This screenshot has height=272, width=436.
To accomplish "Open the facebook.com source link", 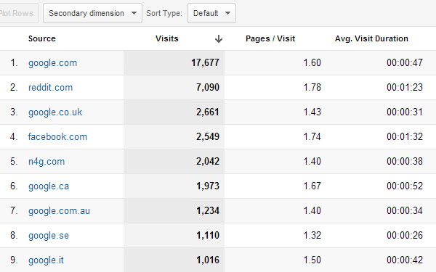I will pyautogui.click(x=57, y=137).
